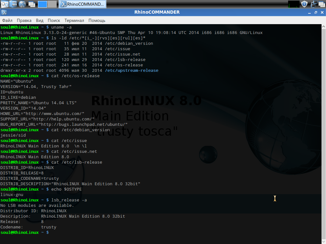Open the Вид menu
The image size is (326, 244).
coord(39,21)
